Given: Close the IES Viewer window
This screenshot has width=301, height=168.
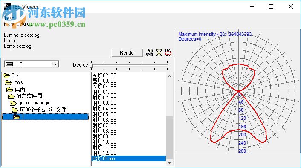Looking at the screenshot, I should [291, 6].
